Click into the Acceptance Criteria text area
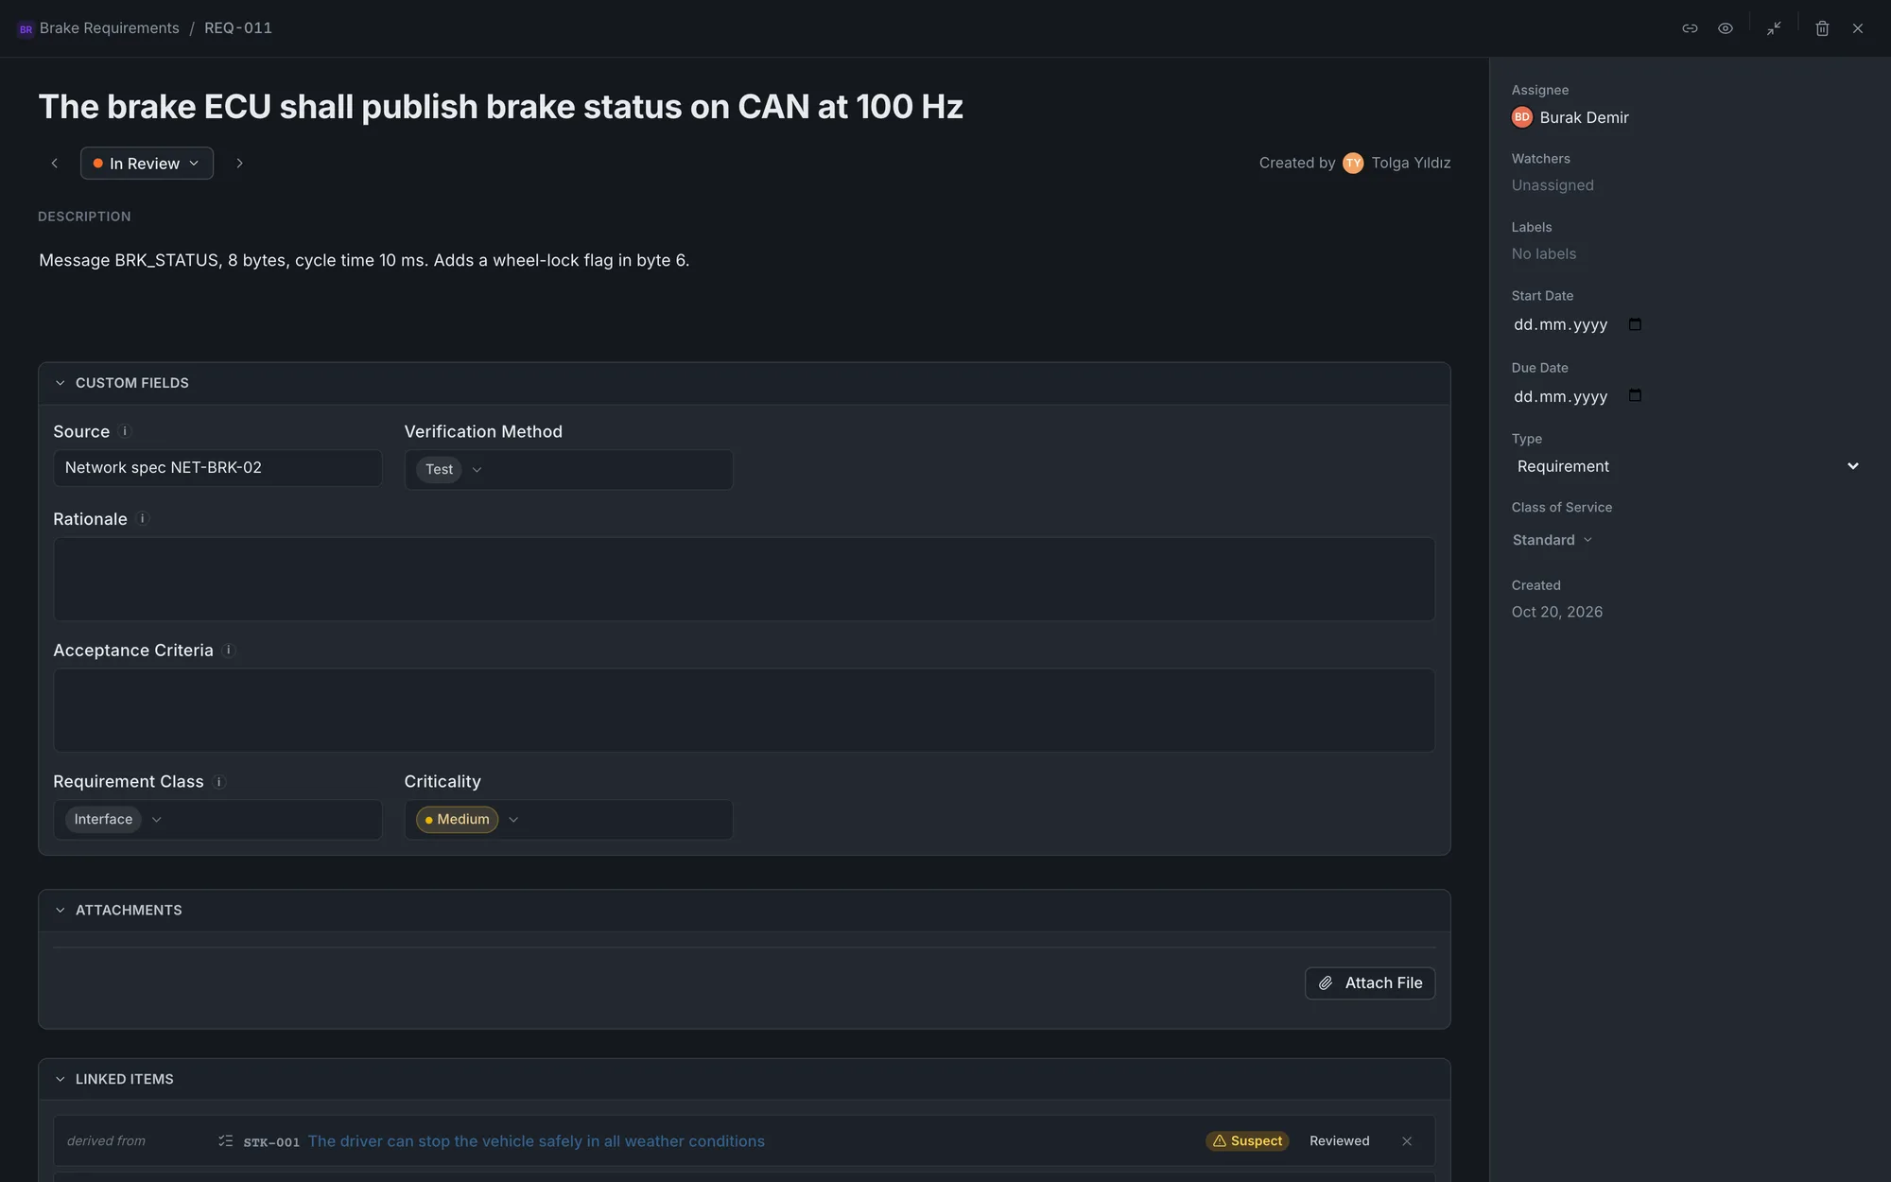Screen dimensions: 1891x1182 coord(744,710)
